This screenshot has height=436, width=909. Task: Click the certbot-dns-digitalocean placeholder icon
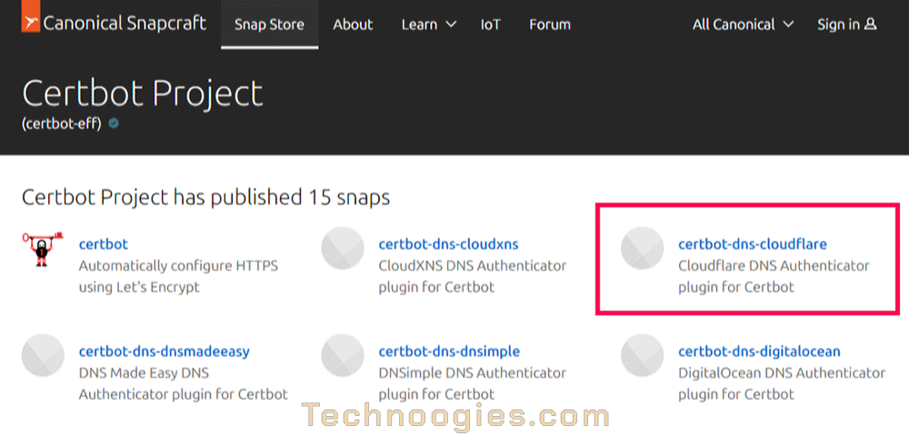point(643,355)
